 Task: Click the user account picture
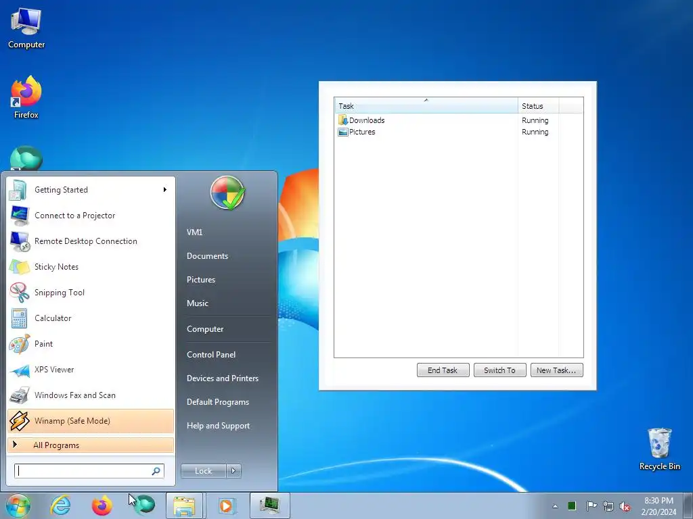[x=227, y=193]
